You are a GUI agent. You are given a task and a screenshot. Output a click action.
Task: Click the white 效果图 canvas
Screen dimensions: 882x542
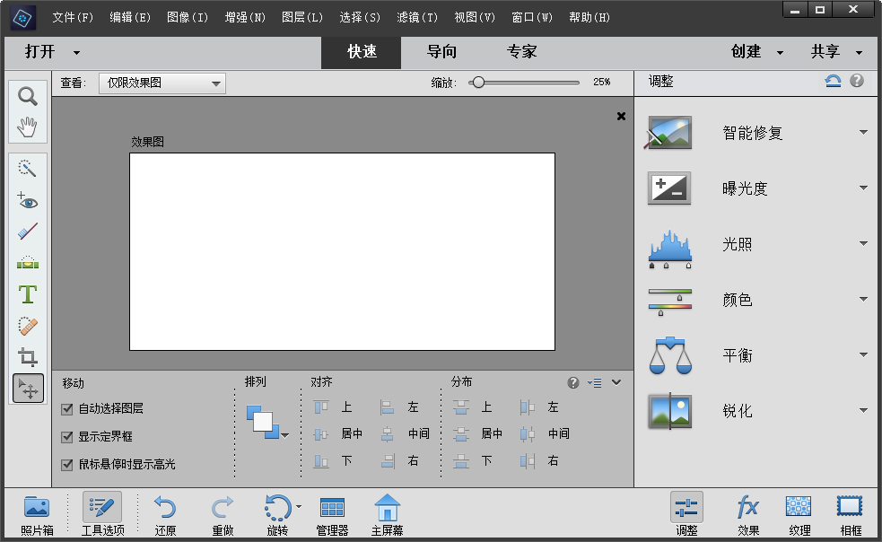point(342,251)
